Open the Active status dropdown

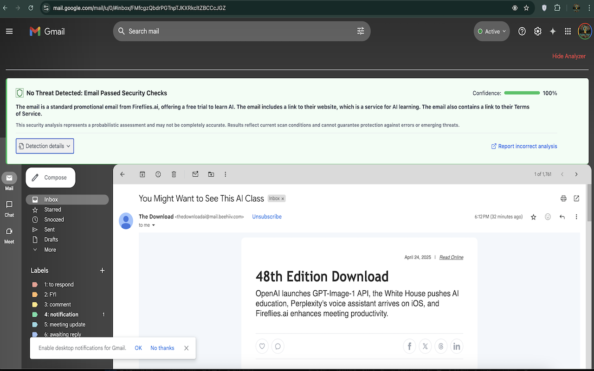[x=492, y=32]
